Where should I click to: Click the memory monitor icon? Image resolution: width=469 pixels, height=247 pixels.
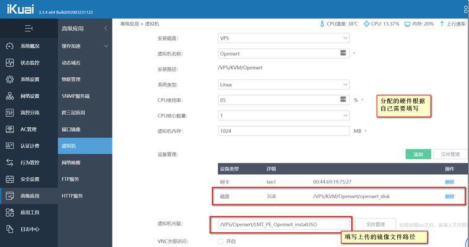407,24
